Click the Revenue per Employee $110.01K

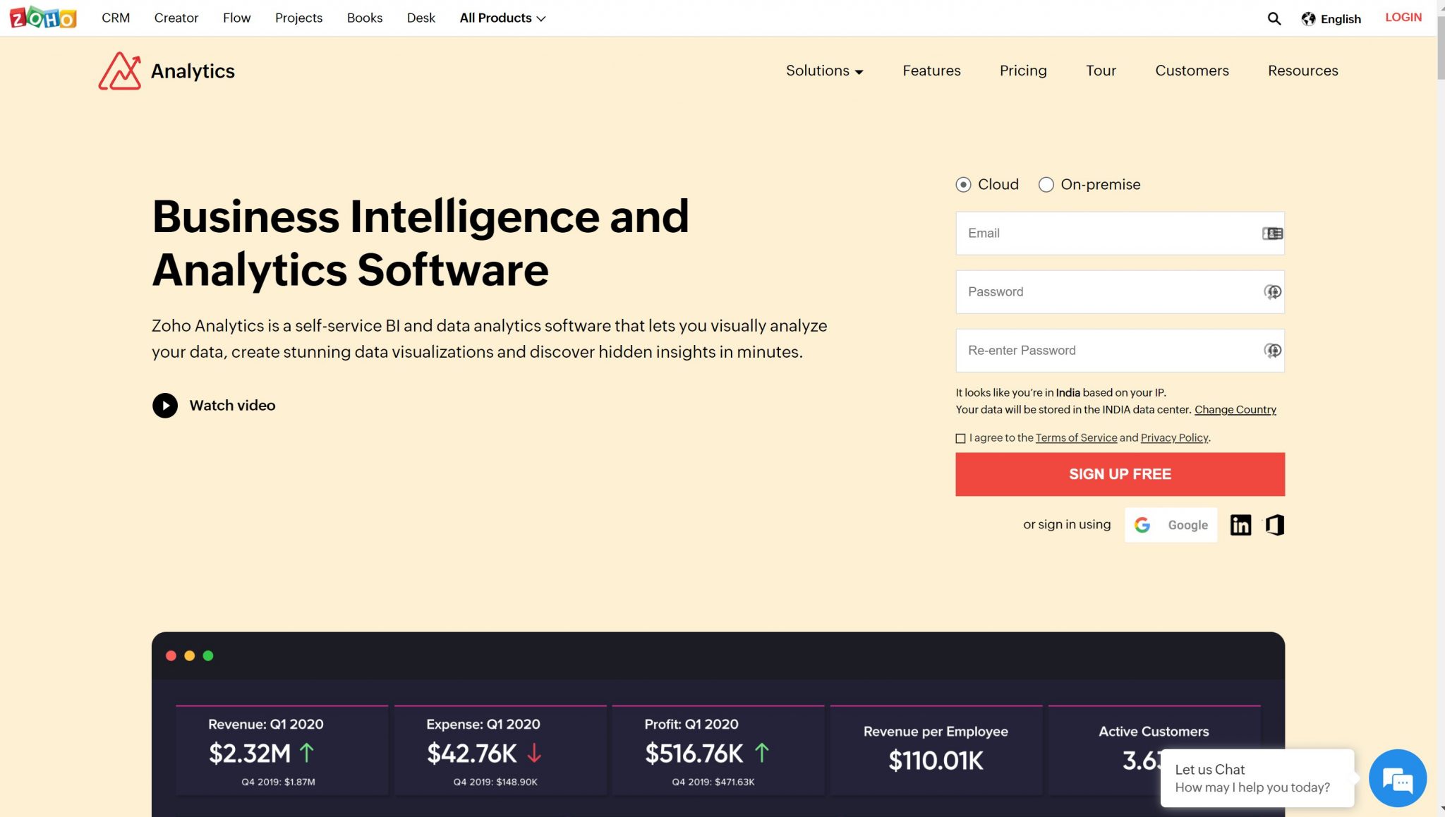click(x=936, y=761)
